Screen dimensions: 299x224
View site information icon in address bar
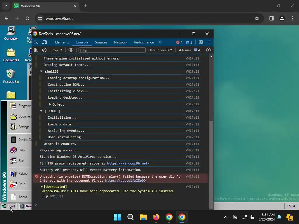click(x=40, y=18)
